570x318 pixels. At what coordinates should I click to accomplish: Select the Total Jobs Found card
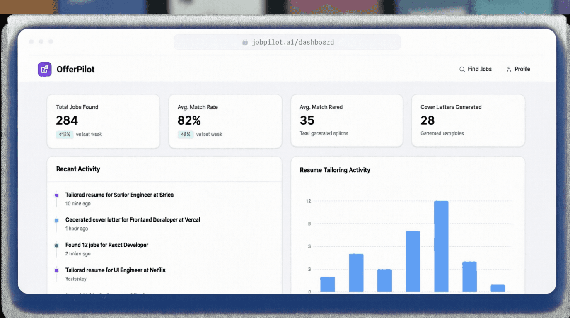(x=104, y=121)
